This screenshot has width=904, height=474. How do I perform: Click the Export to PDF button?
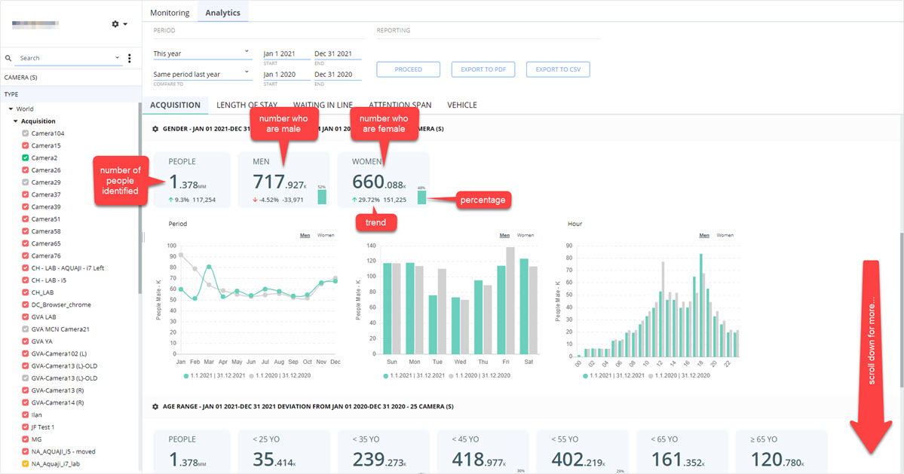[483, 69]
